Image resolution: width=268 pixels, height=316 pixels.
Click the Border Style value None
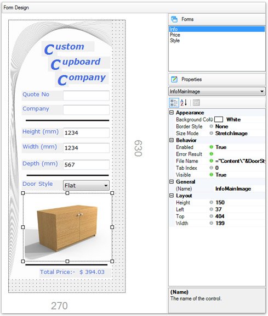point(221,126)
